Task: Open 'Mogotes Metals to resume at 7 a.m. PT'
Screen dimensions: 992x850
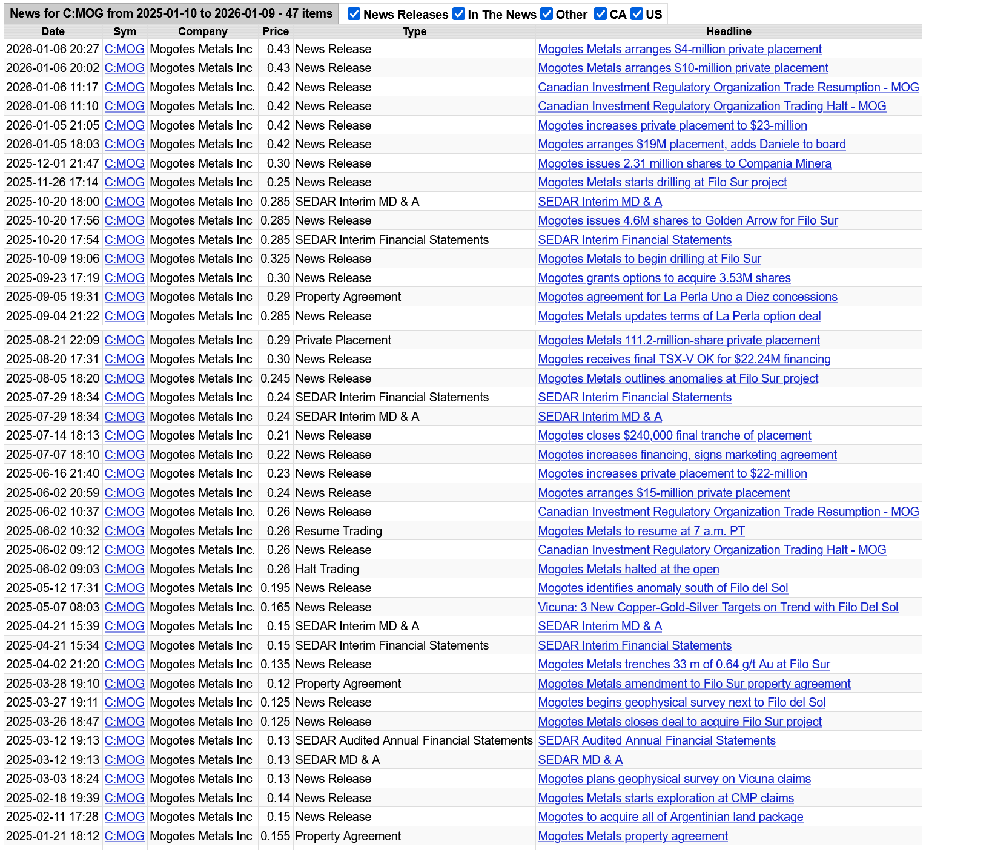Action: (x=641, y=531)
